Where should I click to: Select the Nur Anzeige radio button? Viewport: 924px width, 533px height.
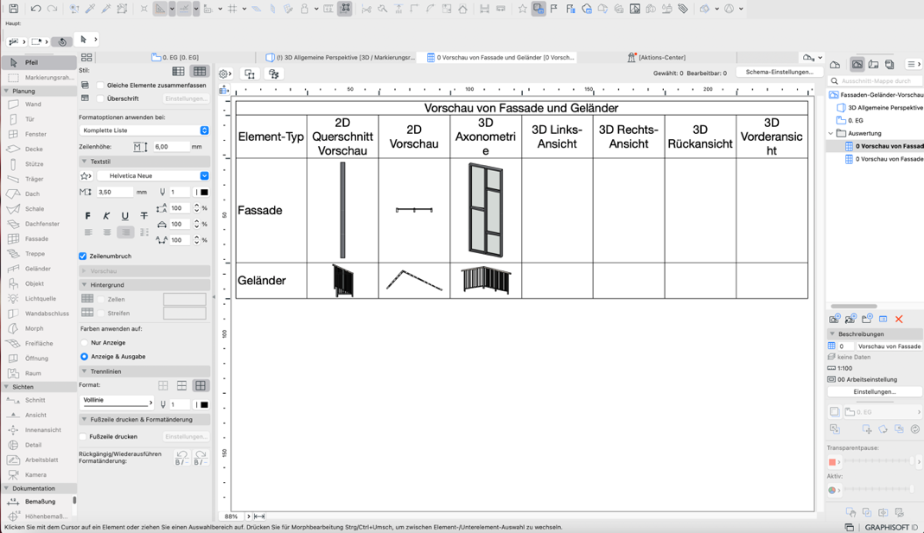click(84, 342)
